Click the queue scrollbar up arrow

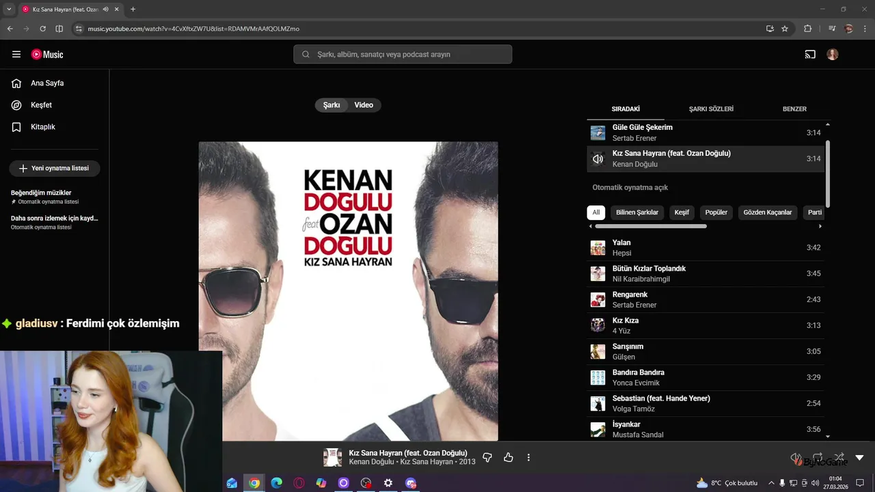tap(828, 125)
